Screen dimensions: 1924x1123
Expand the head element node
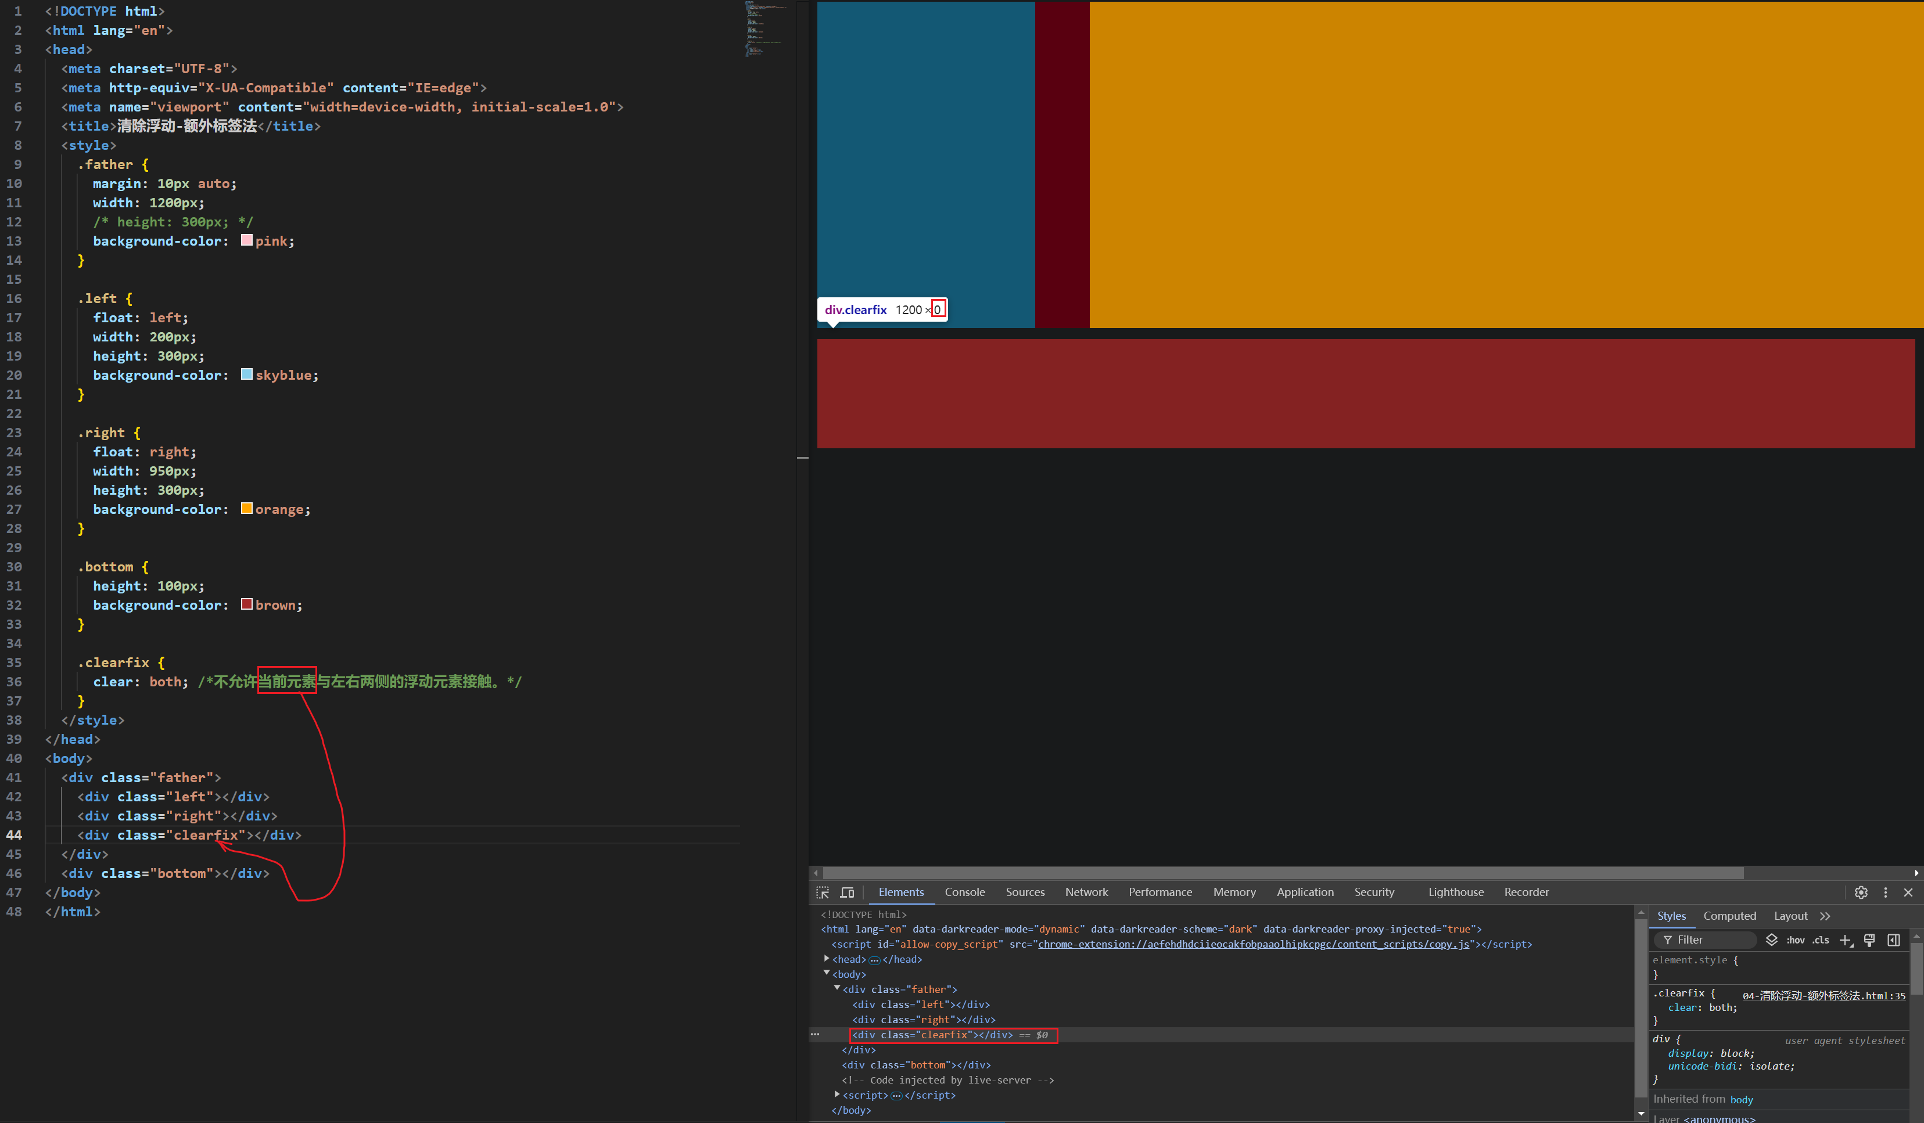point(827,959)
